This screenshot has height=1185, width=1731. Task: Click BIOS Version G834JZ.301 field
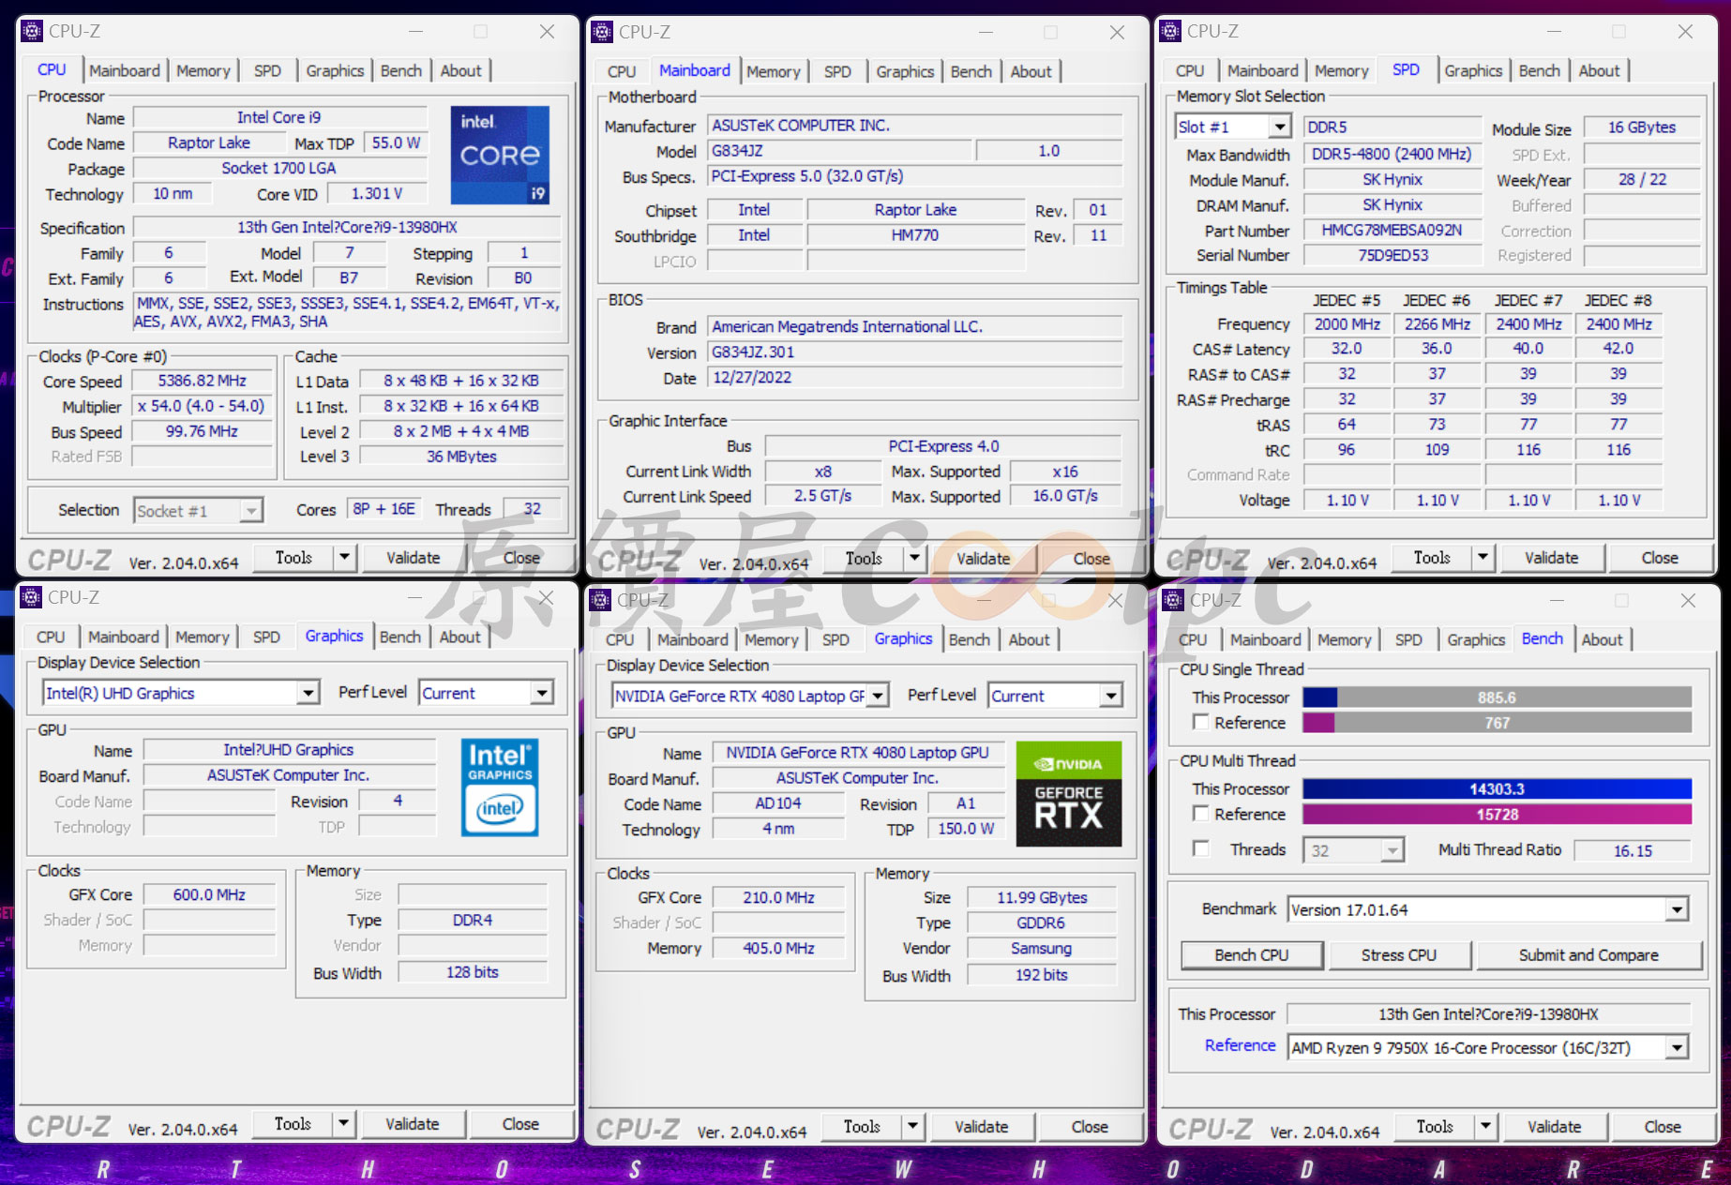tap(914, 352)
